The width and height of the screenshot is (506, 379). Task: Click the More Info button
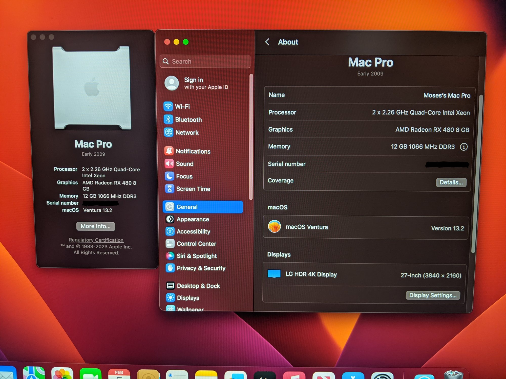click(x=96, y=226)
